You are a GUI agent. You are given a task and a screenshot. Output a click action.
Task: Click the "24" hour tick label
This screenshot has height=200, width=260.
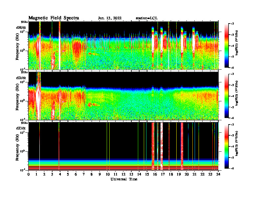pyautogui.click(x=218, y=174)
